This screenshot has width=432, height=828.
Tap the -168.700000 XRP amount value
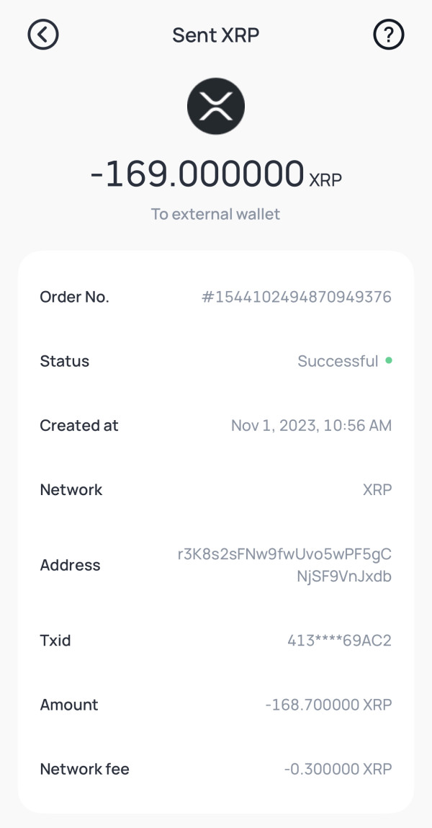click(x=328, y=705)
